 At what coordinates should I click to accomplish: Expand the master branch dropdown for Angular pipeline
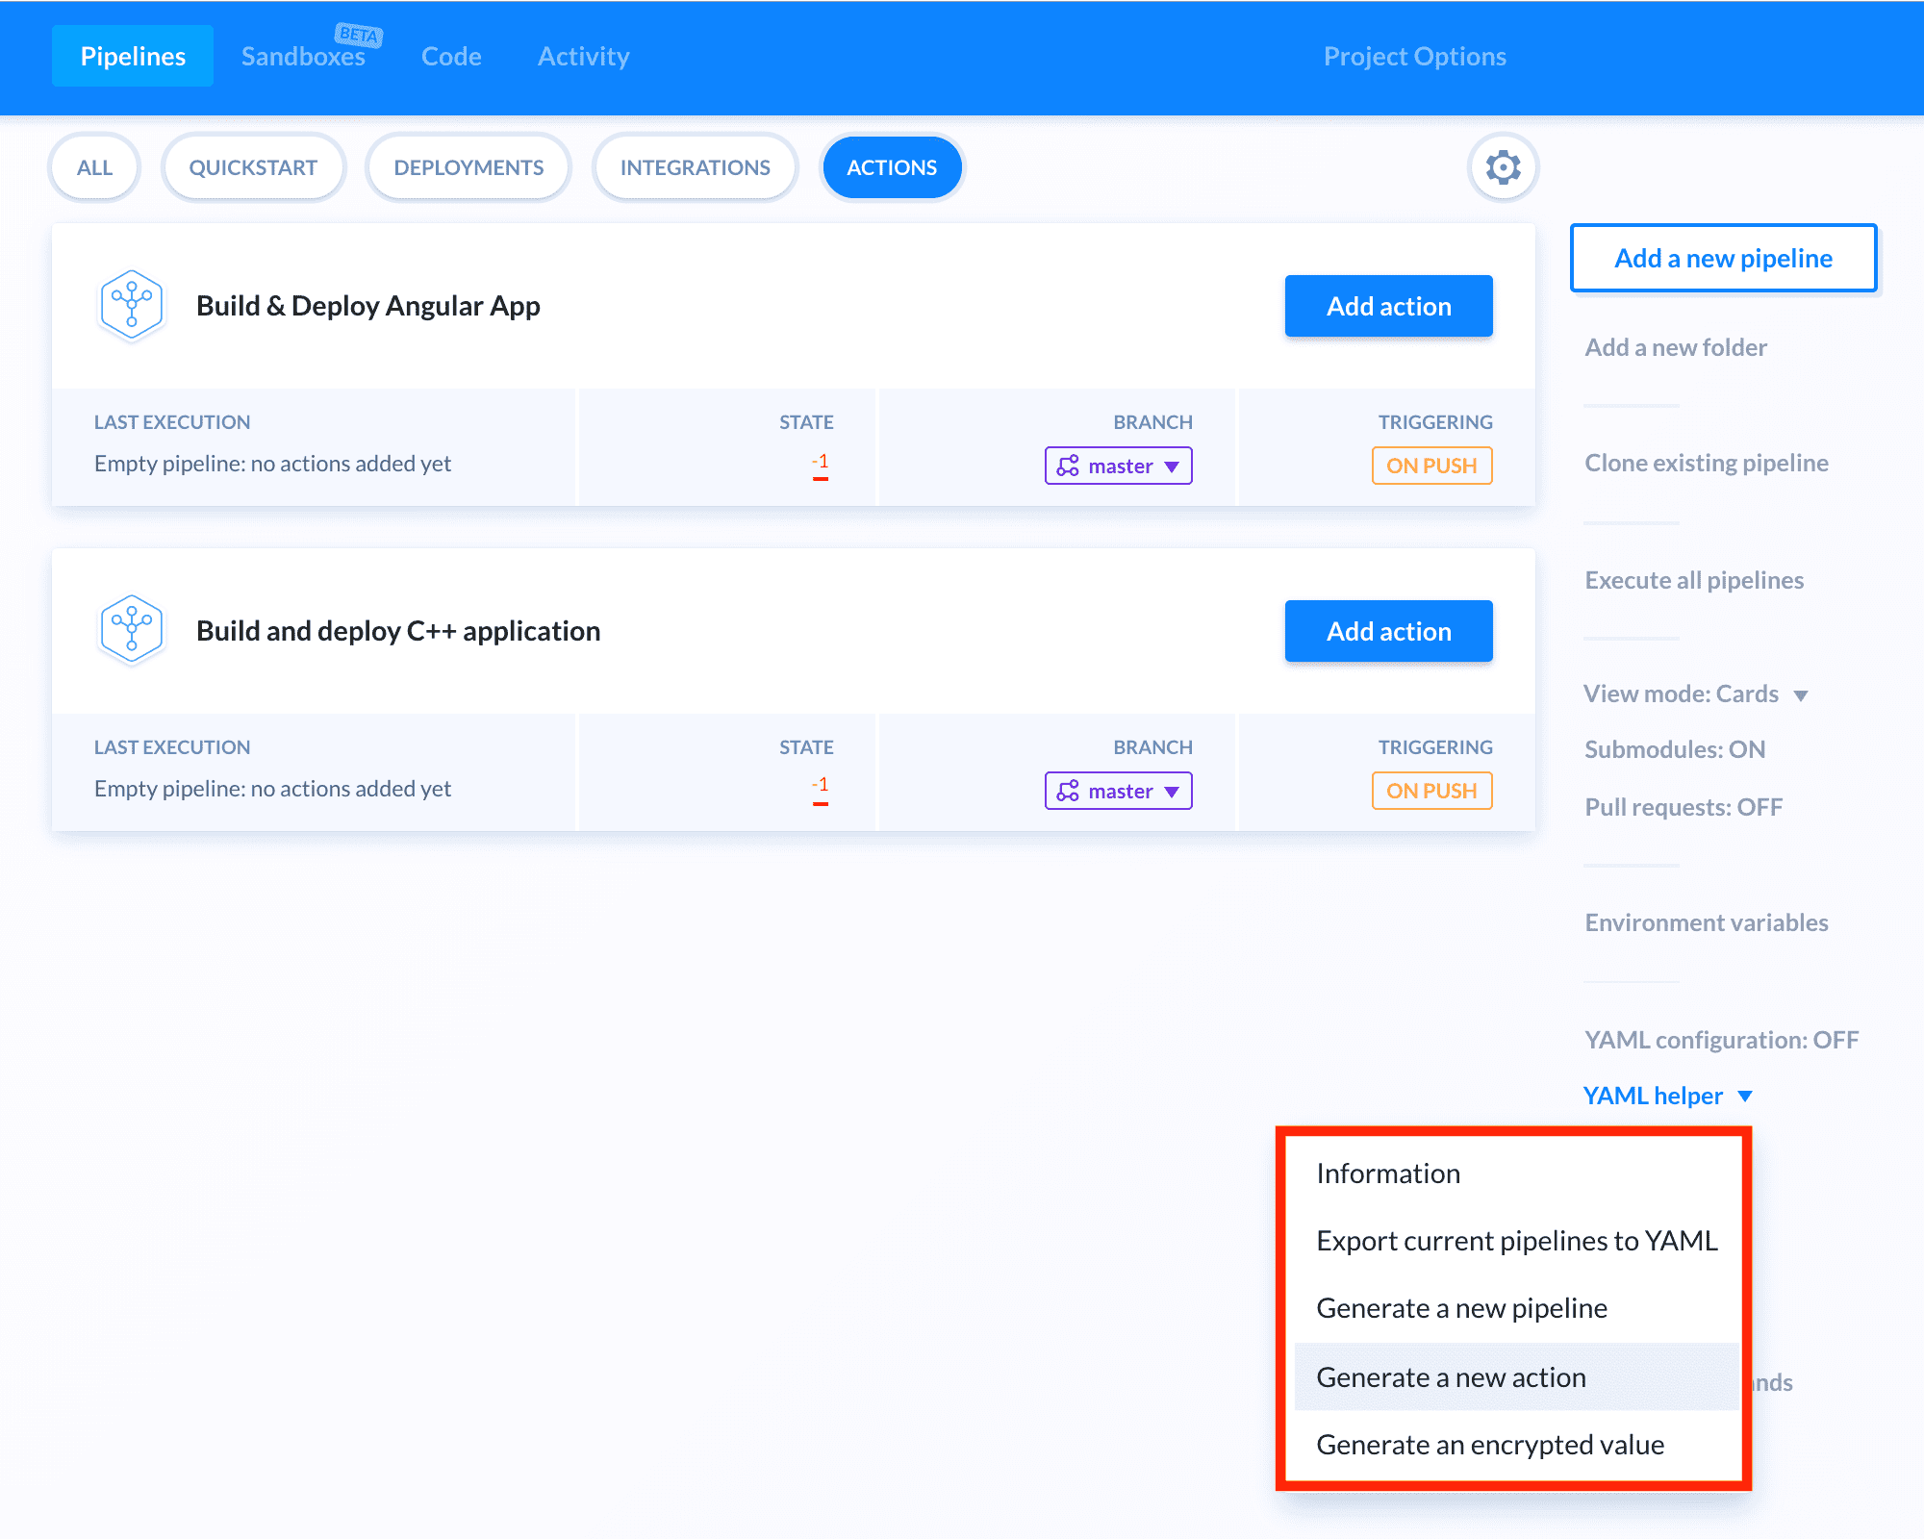tap(1118, 464)
